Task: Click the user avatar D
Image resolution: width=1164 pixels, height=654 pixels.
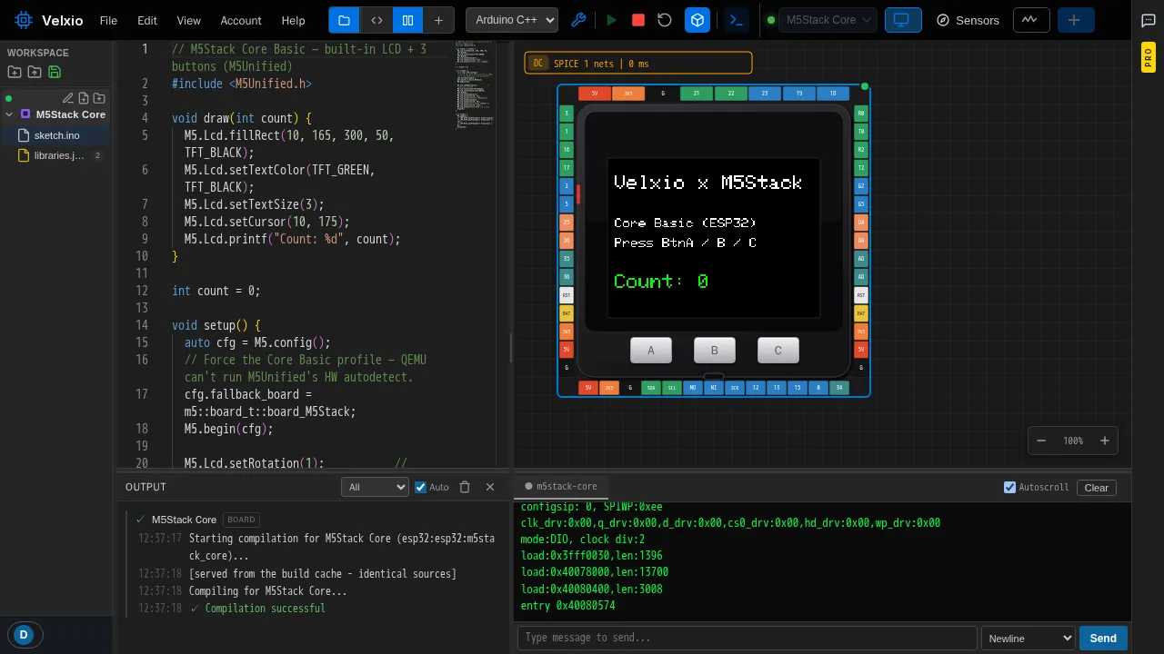Action: 24,635
